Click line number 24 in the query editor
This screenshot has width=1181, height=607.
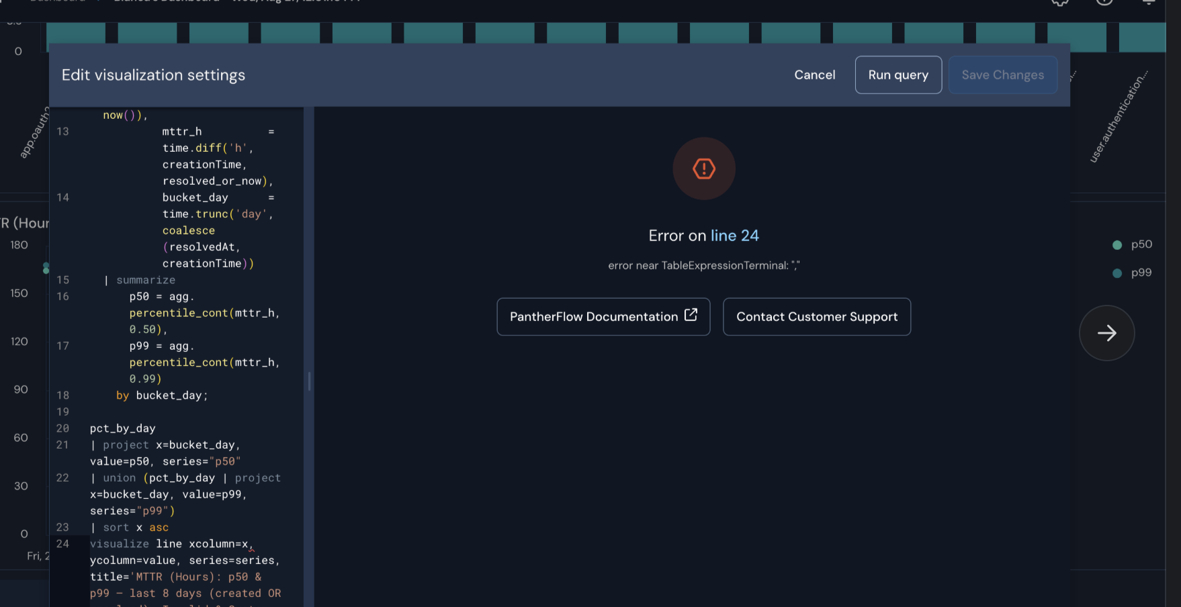(x=62, y=544)
